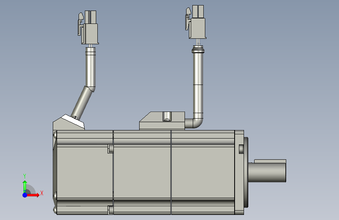This screenshot has width=339, height=220.
Task: Click the blue Z axis ball of triad
Action: [25, 195]
